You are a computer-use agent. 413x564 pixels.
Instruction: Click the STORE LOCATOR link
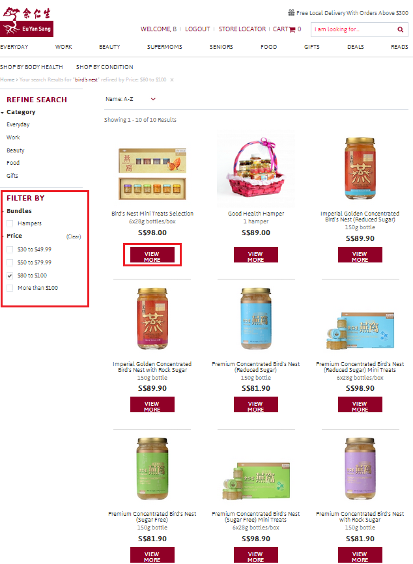coord(242,29)
